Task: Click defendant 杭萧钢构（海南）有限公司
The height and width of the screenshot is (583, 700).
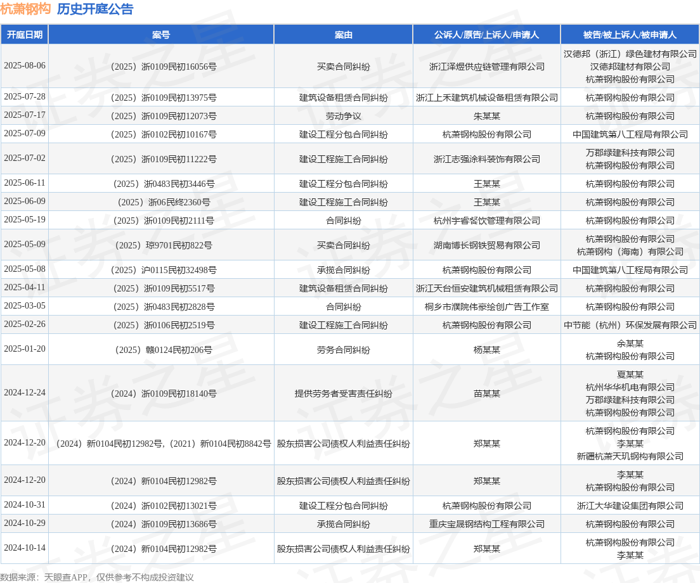Action: pyautogui.click(x=630, y=252)
